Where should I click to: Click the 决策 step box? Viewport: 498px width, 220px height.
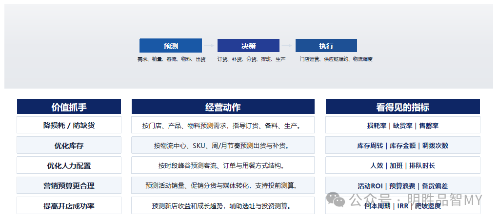point(248,46)
